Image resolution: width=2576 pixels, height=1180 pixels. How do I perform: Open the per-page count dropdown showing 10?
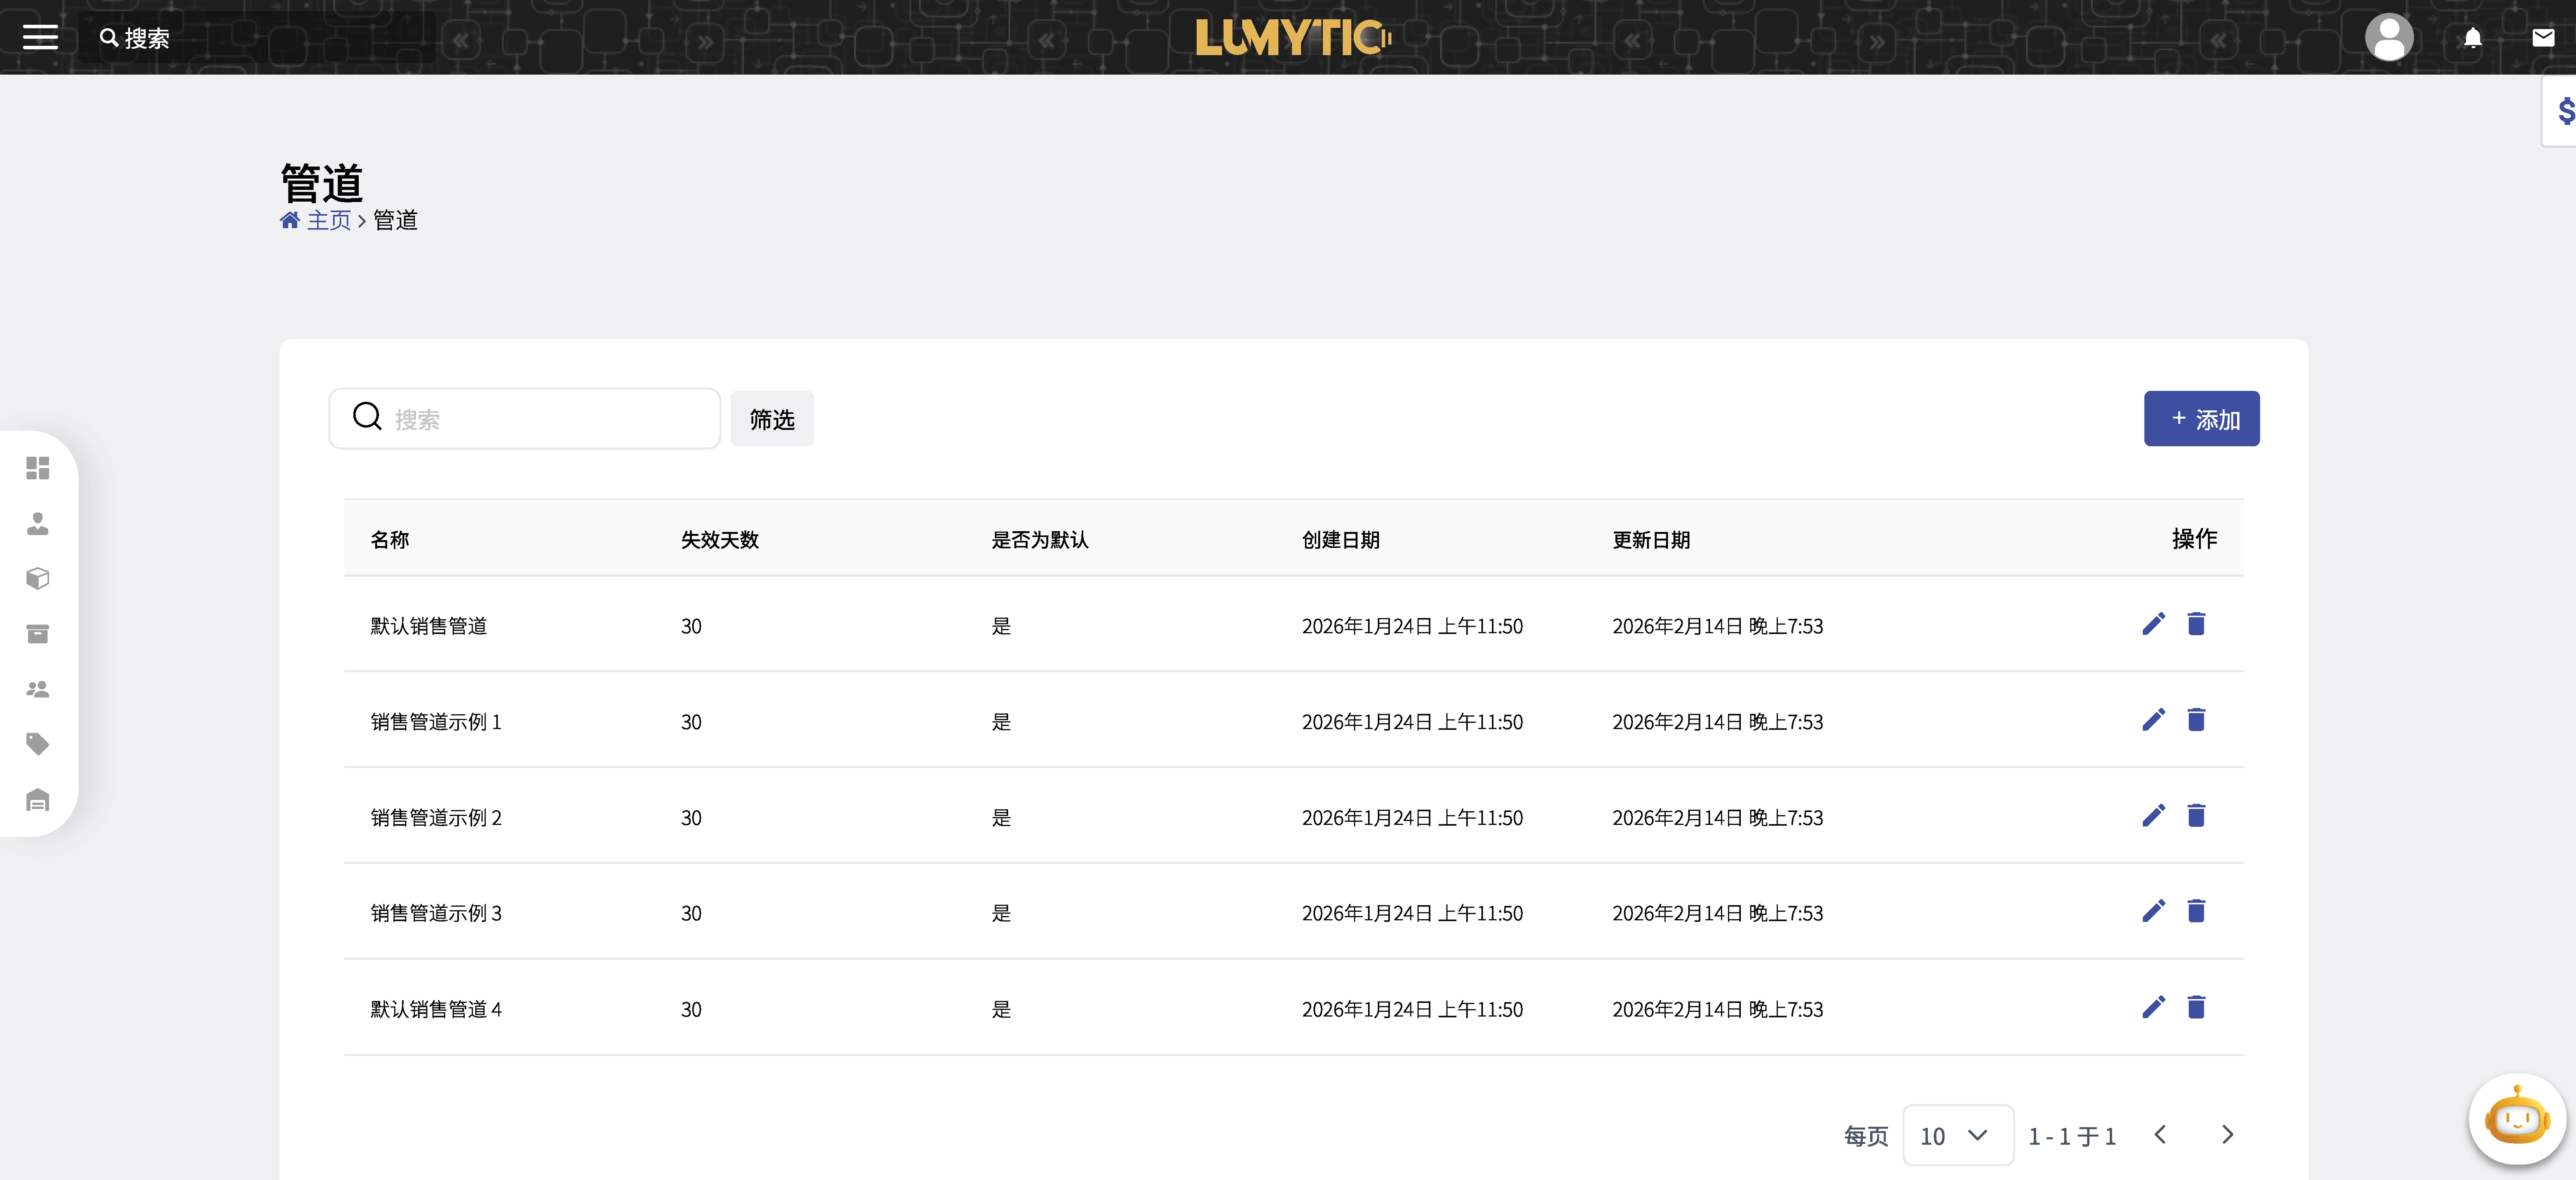(x=1957, y=1135)
